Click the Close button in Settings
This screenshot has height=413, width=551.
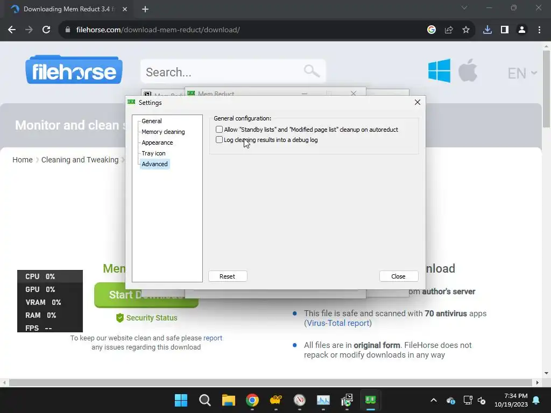pos(399,276)
